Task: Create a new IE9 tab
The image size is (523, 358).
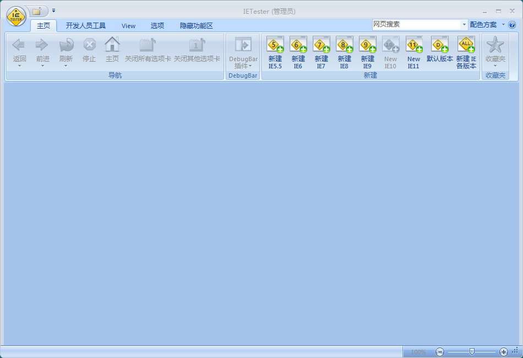Action: pyautogui.click(x=367, y=52)
